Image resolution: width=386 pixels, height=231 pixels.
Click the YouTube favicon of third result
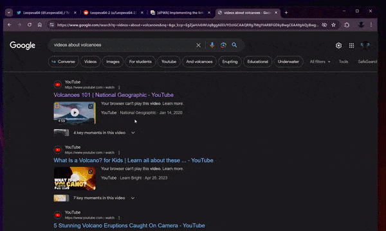58,215
